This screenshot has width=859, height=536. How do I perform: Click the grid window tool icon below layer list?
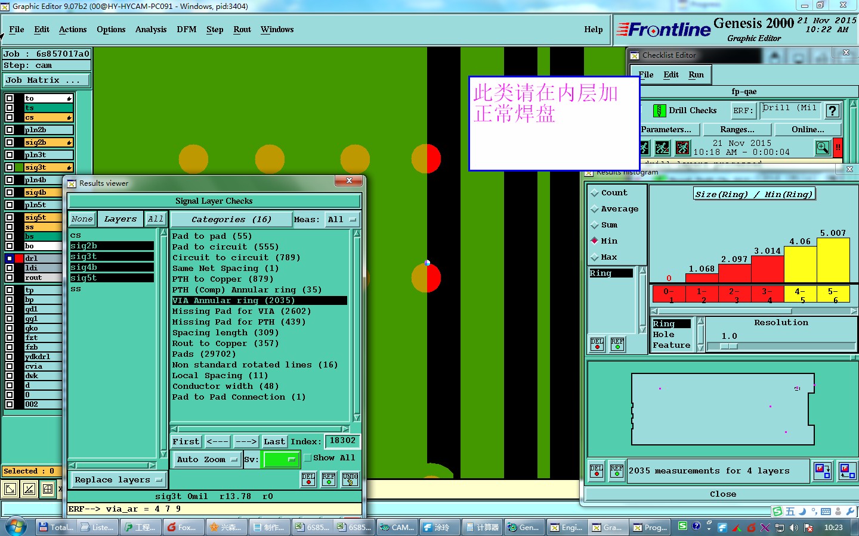(48, 490)
